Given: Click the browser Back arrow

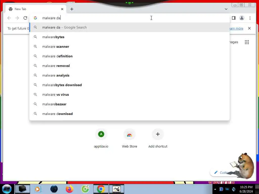Looking at the screenshot, I should pos(9,18).
